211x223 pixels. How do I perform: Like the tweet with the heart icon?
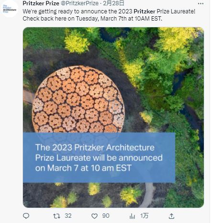coord(94,216)
